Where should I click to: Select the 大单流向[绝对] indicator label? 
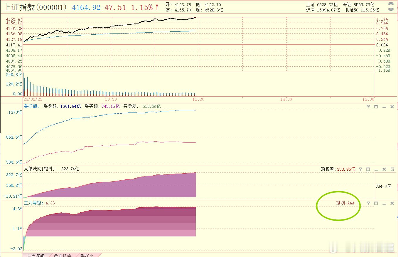coord(41,169)
